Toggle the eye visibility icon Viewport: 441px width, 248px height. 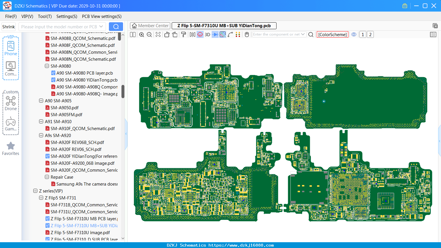pyautogui.click(x=354, y=34)
